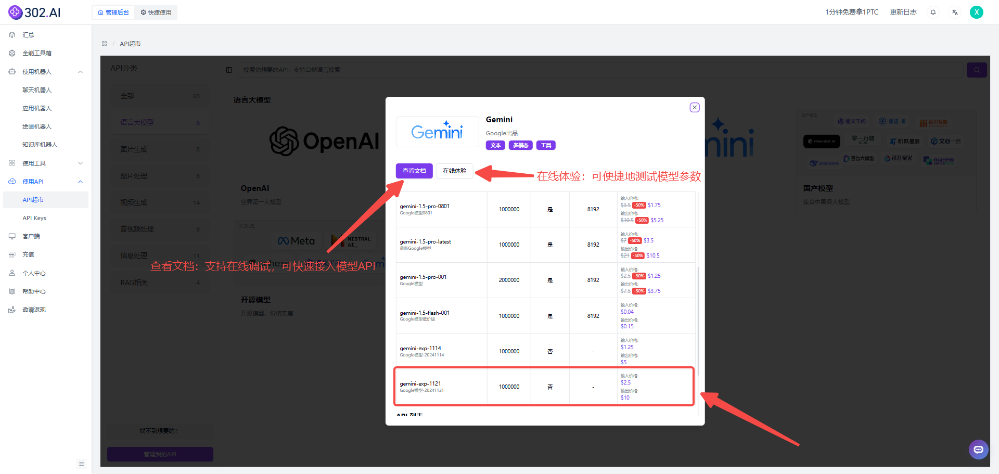Viewport: 999px width, 474px height.
Task: Click the Gemini logo image
Action: click(x=437, y=132)
